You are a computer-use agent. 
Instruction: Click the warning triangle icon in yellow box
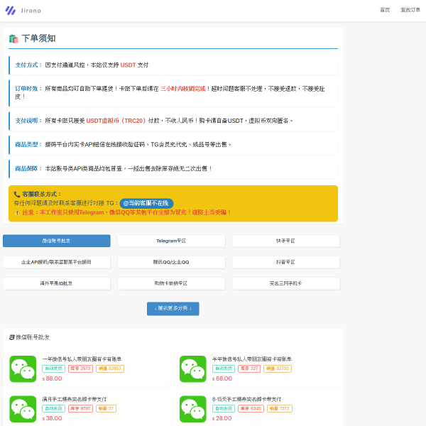[17, 212]
